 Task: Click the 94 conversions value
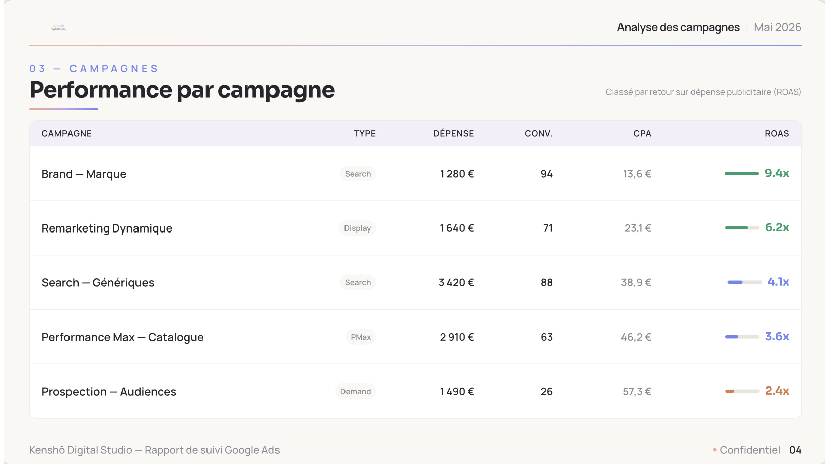547,174
